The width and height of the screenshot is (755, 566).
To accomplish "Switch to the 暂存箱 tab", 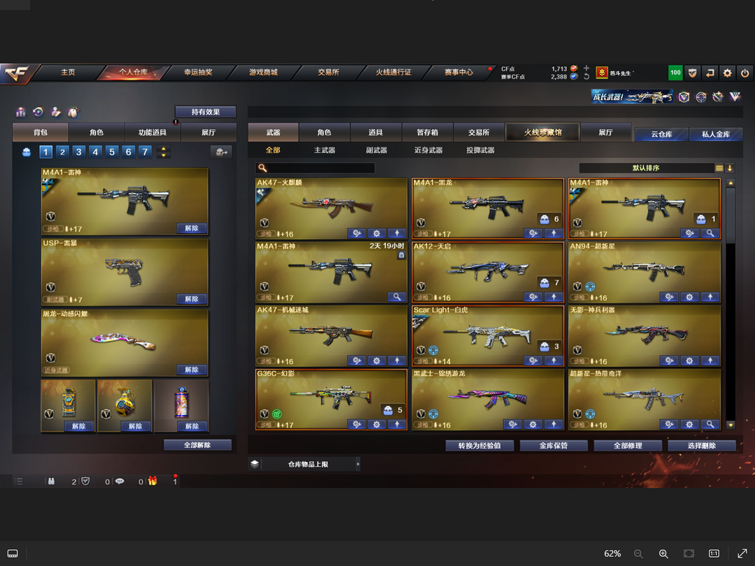I will coord(427,132).
